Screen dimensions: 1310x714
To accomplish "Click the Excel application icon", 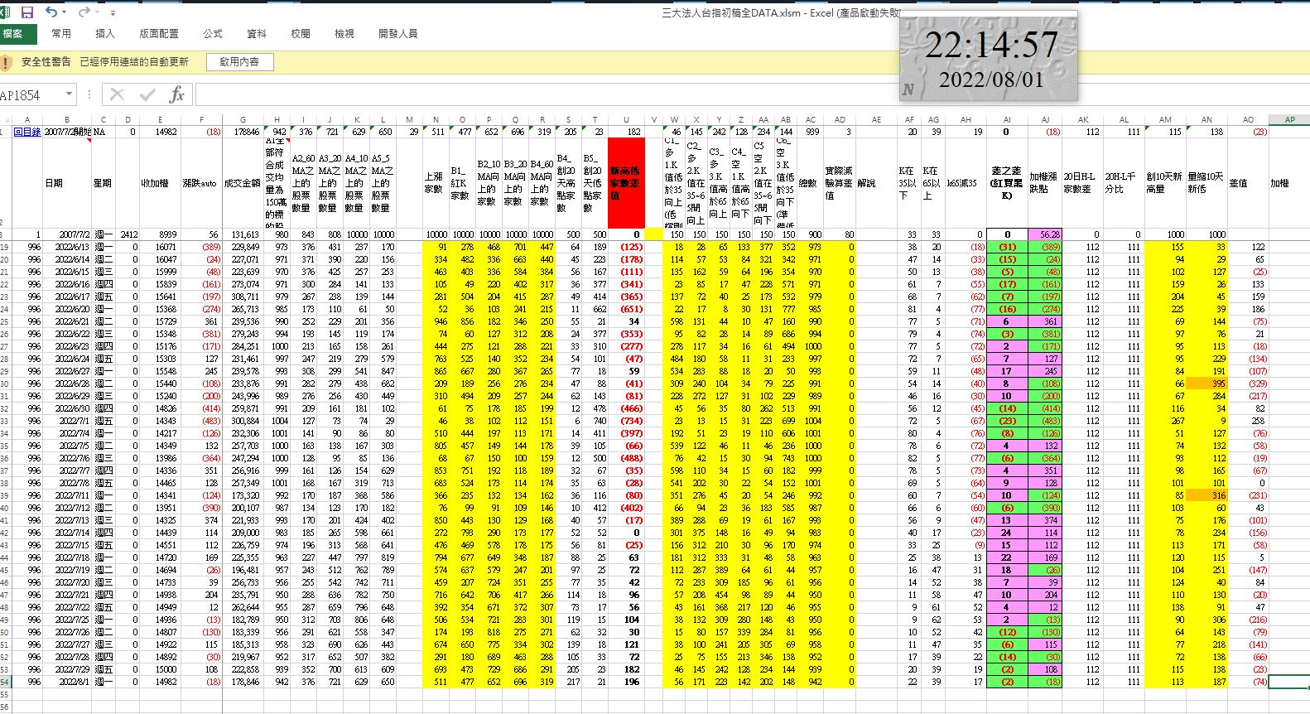I will click(7, 12).
